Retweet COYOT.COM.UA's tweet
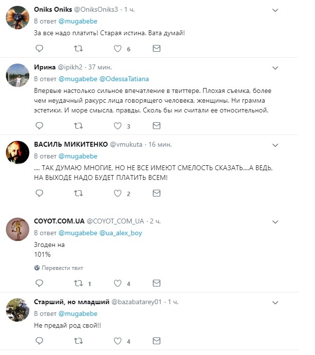This screenshot has height=355, width=315. (78, 283)
